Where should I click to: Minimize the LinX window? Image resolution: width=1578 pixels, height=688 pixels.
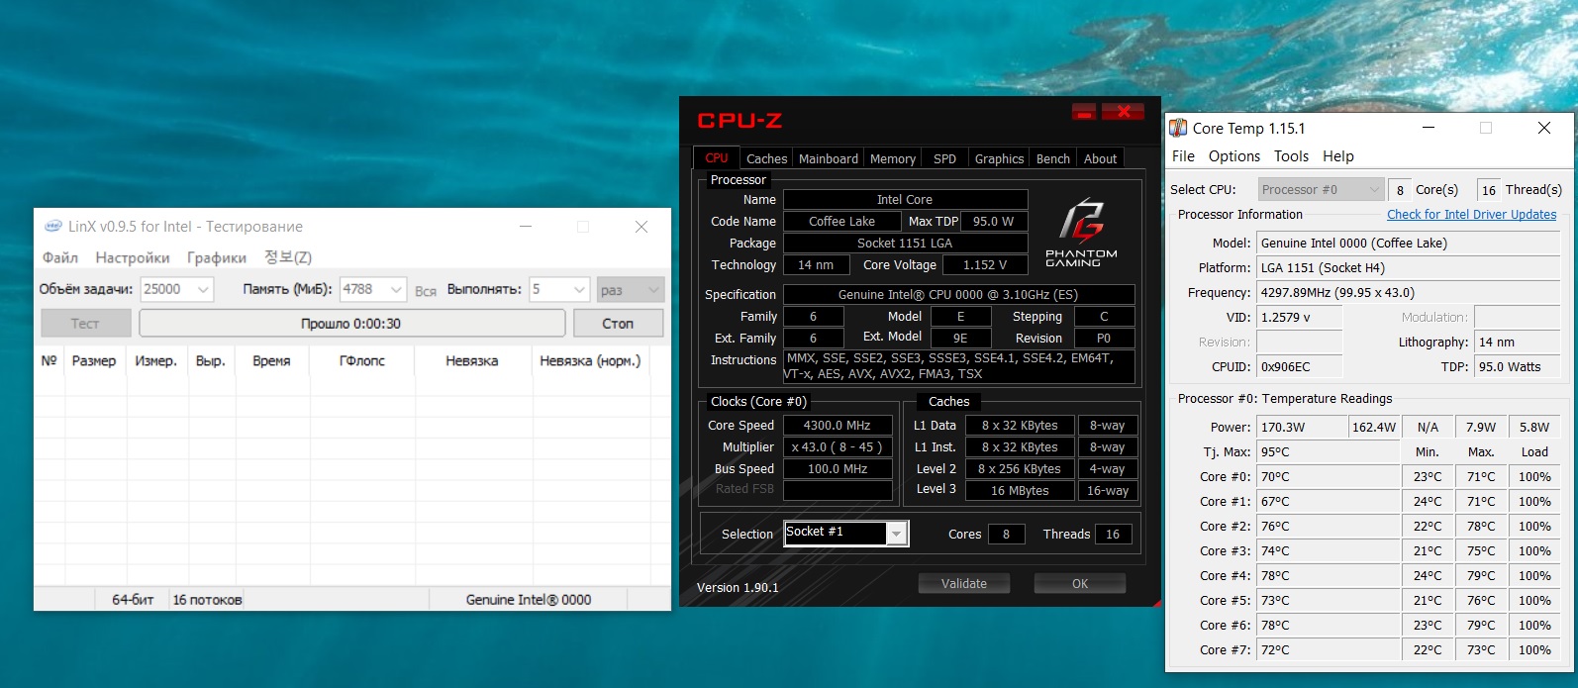point(524,227)
